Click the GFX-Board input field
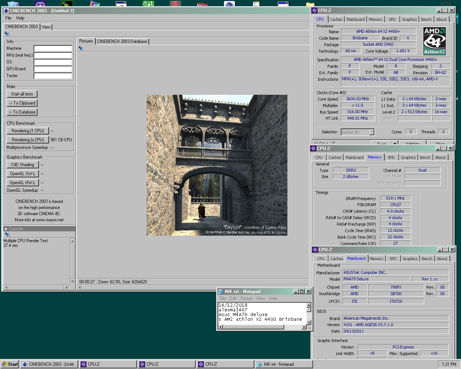Image resolution: width=461 pixels, height=369 pixels. (x=53, y=69)
